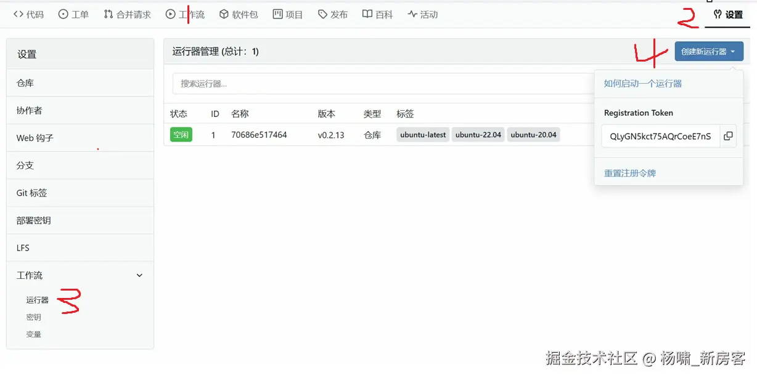This screenshot has width=757, height=378.
Task: Click the issue circle icon beside 工单
Action: point(63,14)
